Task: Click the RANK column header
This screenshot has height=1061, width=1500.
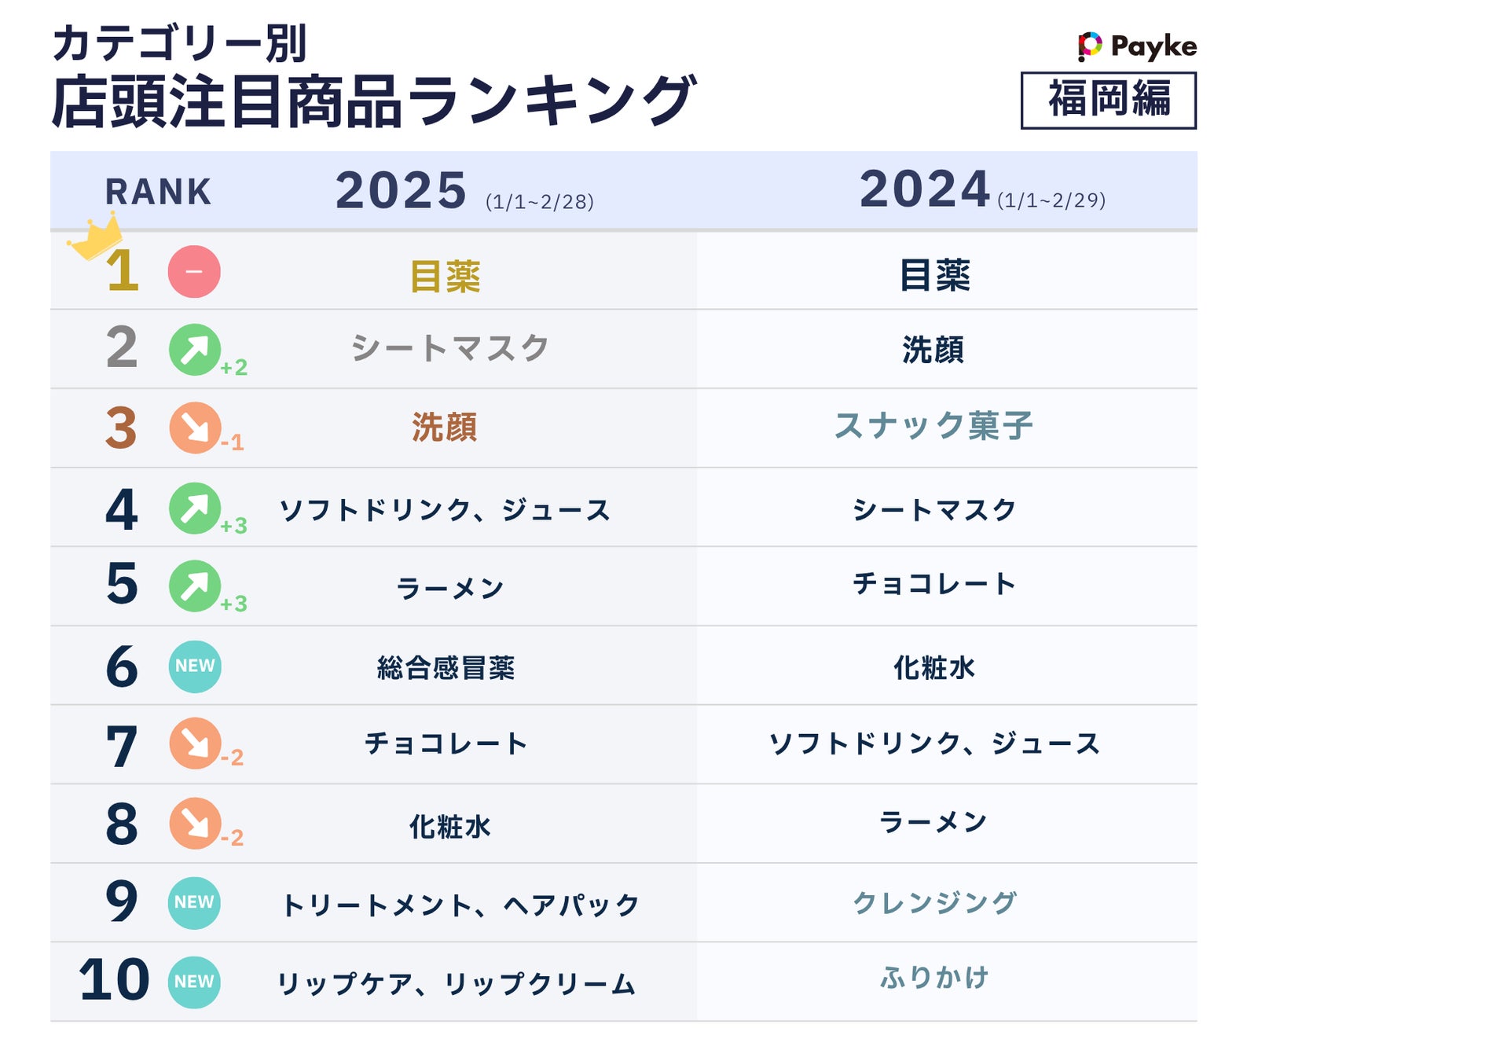Action: pos(158,193)
